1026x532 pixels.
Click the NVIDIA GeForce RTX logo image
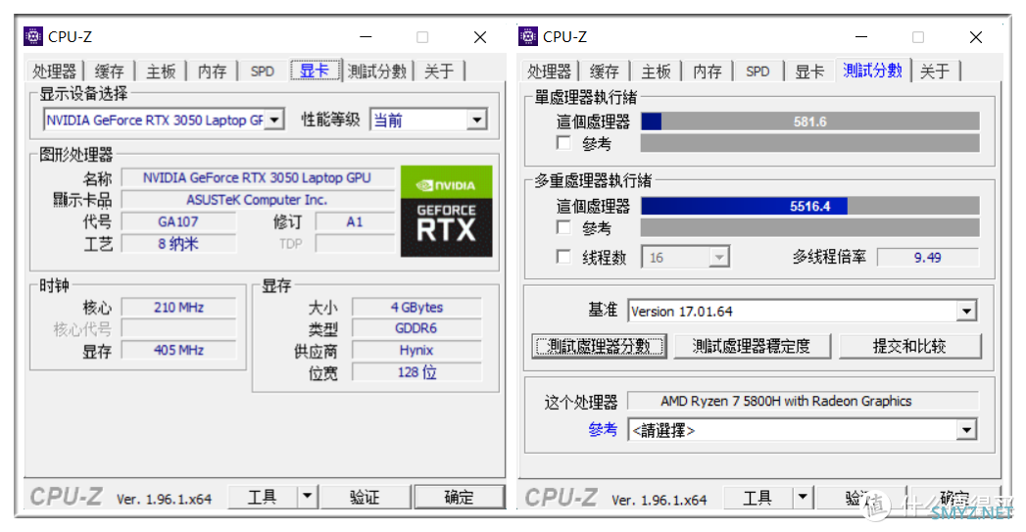point(446,211)
